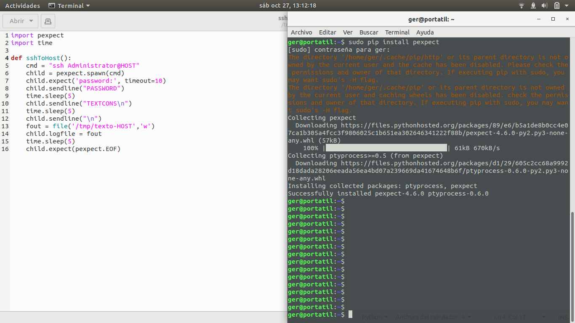Open the Buscar menu in terminal

pyautogui.click(x=369, y=32)
